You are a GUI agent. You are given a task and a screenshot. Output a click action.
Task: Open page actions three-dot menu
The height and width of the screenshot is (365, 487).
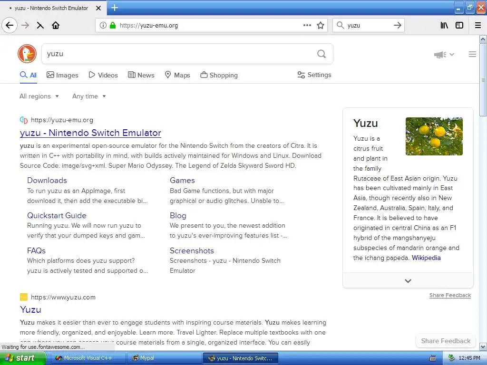(x=307, y=25)
